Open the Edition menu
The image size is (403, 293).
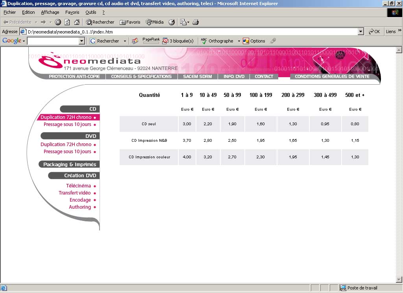click(x=28, y=12)
